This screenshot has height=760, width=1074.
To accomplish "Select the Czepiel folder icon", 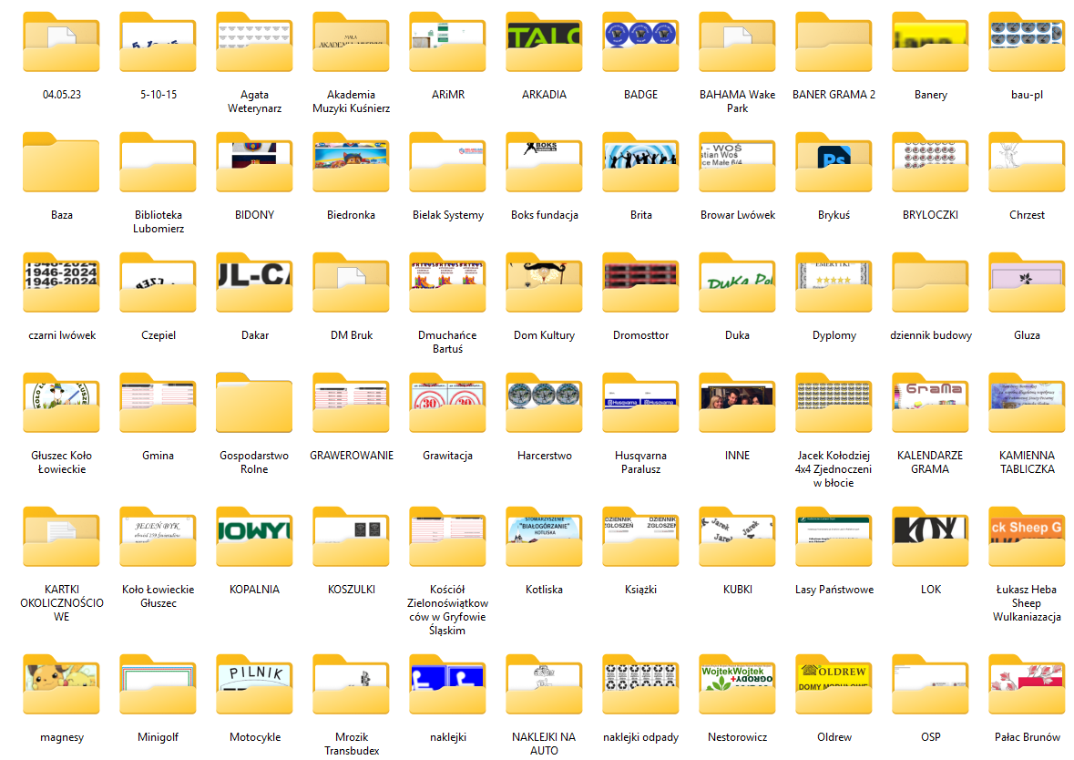I will 158,282.
